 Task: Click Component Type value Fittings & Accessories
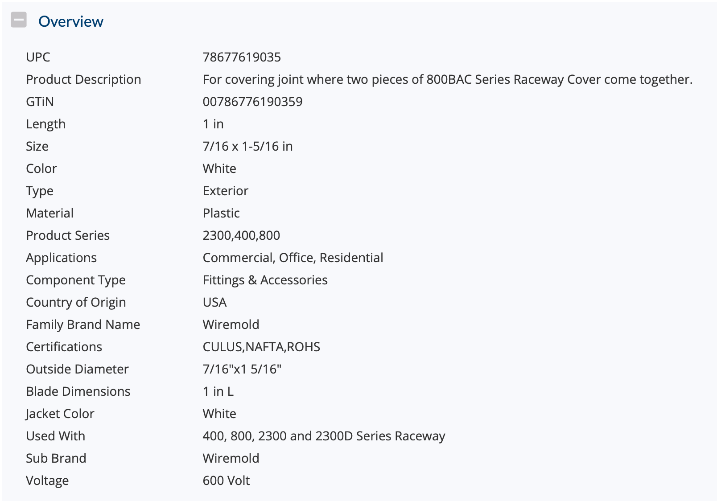click(x=265, y=280)
